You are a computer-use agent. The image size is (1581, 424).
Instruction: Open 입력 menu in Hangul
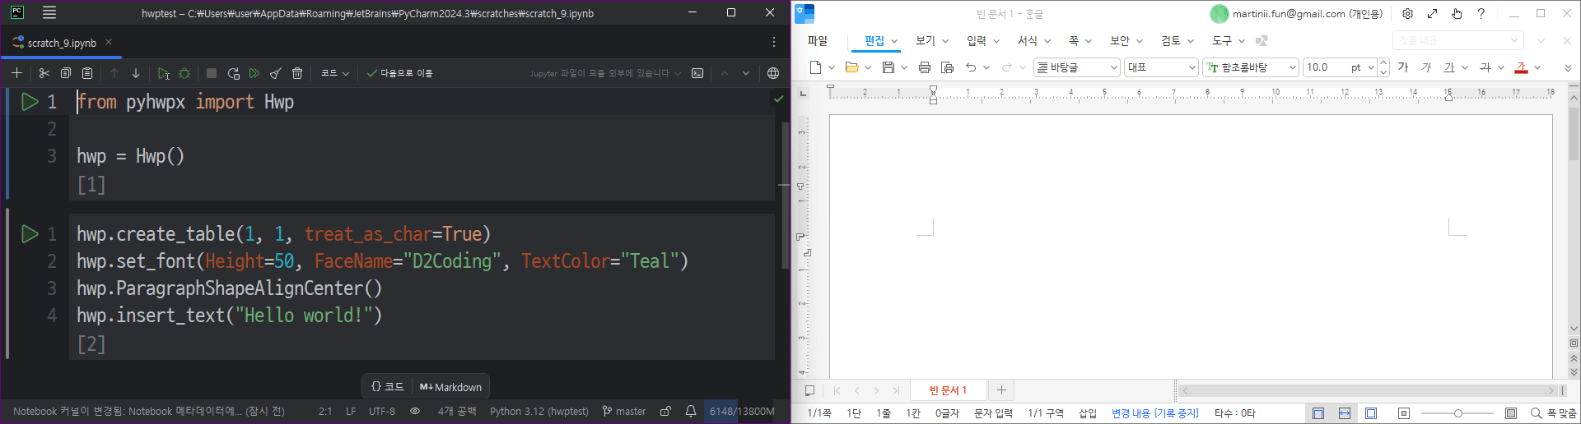pos(977,40)
